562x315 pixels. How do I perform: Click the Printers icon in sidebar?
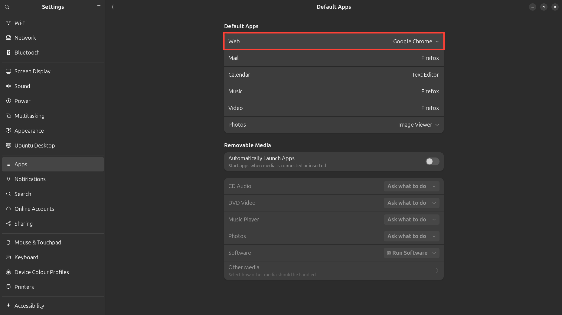[8, 287]
